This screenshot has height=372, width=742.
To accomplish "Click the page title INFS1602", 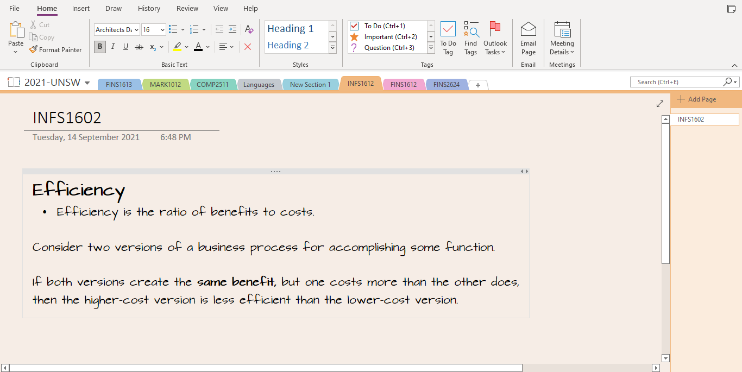I will coord(67,118).
